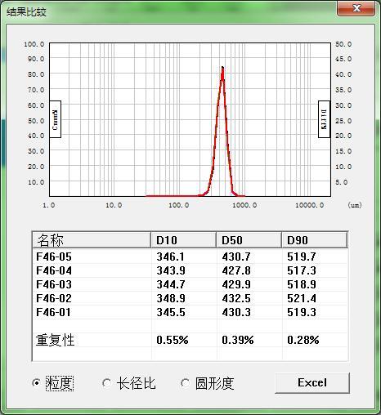381x415 pixels.
Task: Select the F46-04 result row
Action: point(190,270)
